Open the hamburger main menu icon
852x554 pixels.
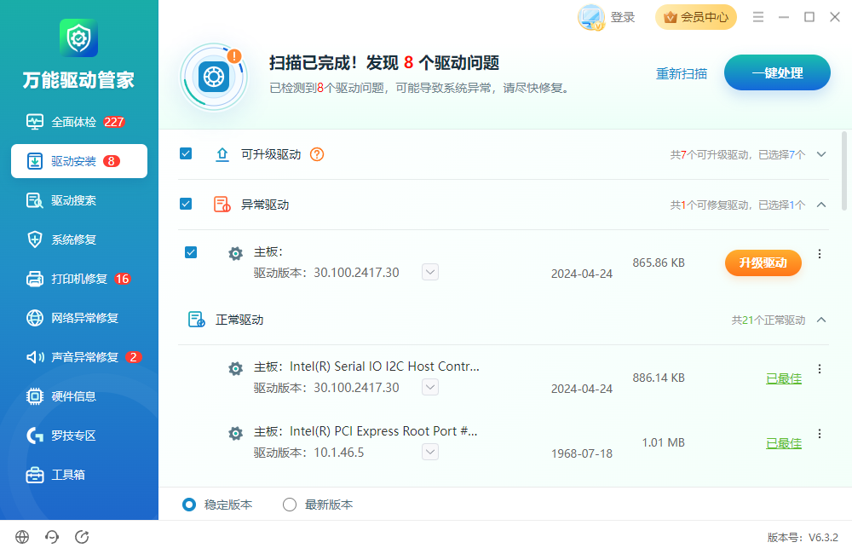[x=758, y=17]
